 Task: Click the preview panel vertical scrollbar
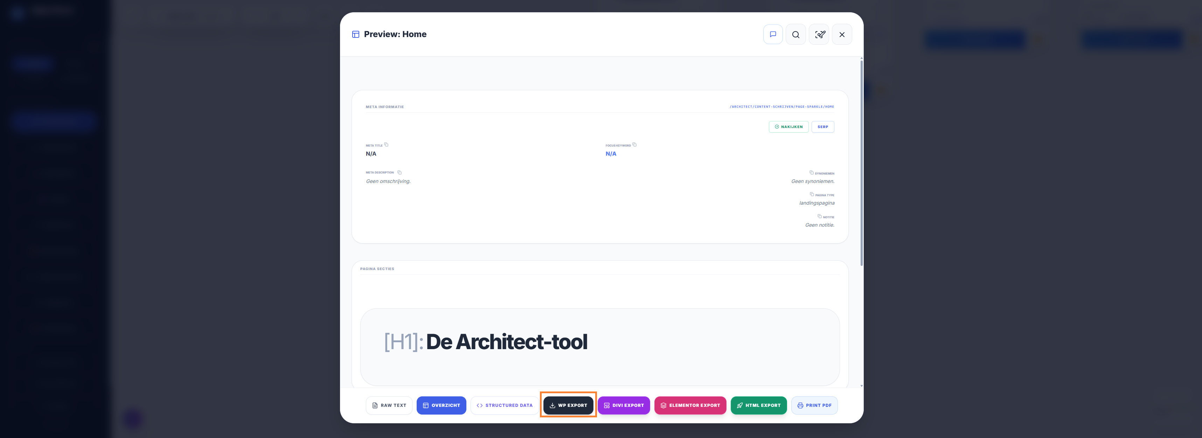(861, 163)
